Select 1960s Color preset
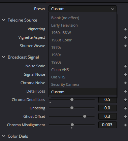 83,40
